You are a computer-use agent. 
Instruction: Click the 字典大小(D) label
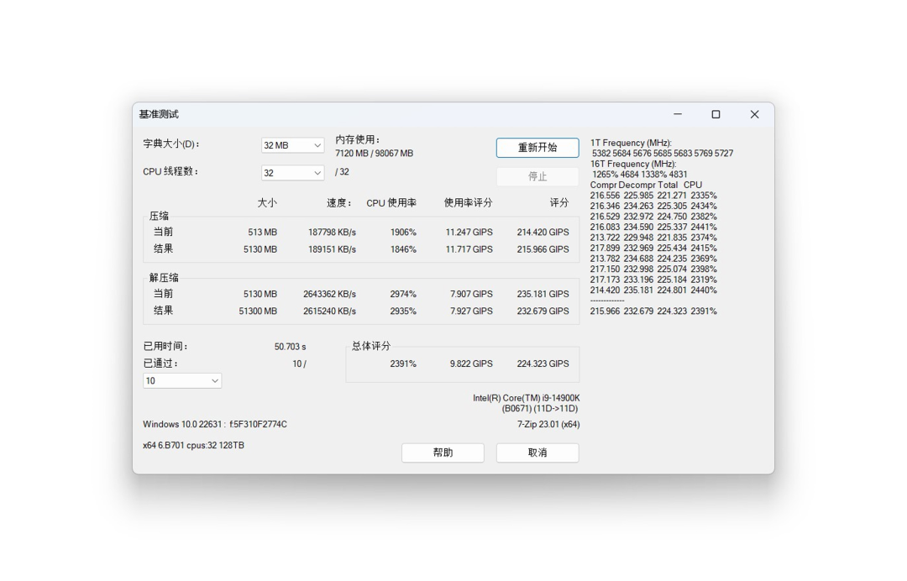[x=171, y=144]
